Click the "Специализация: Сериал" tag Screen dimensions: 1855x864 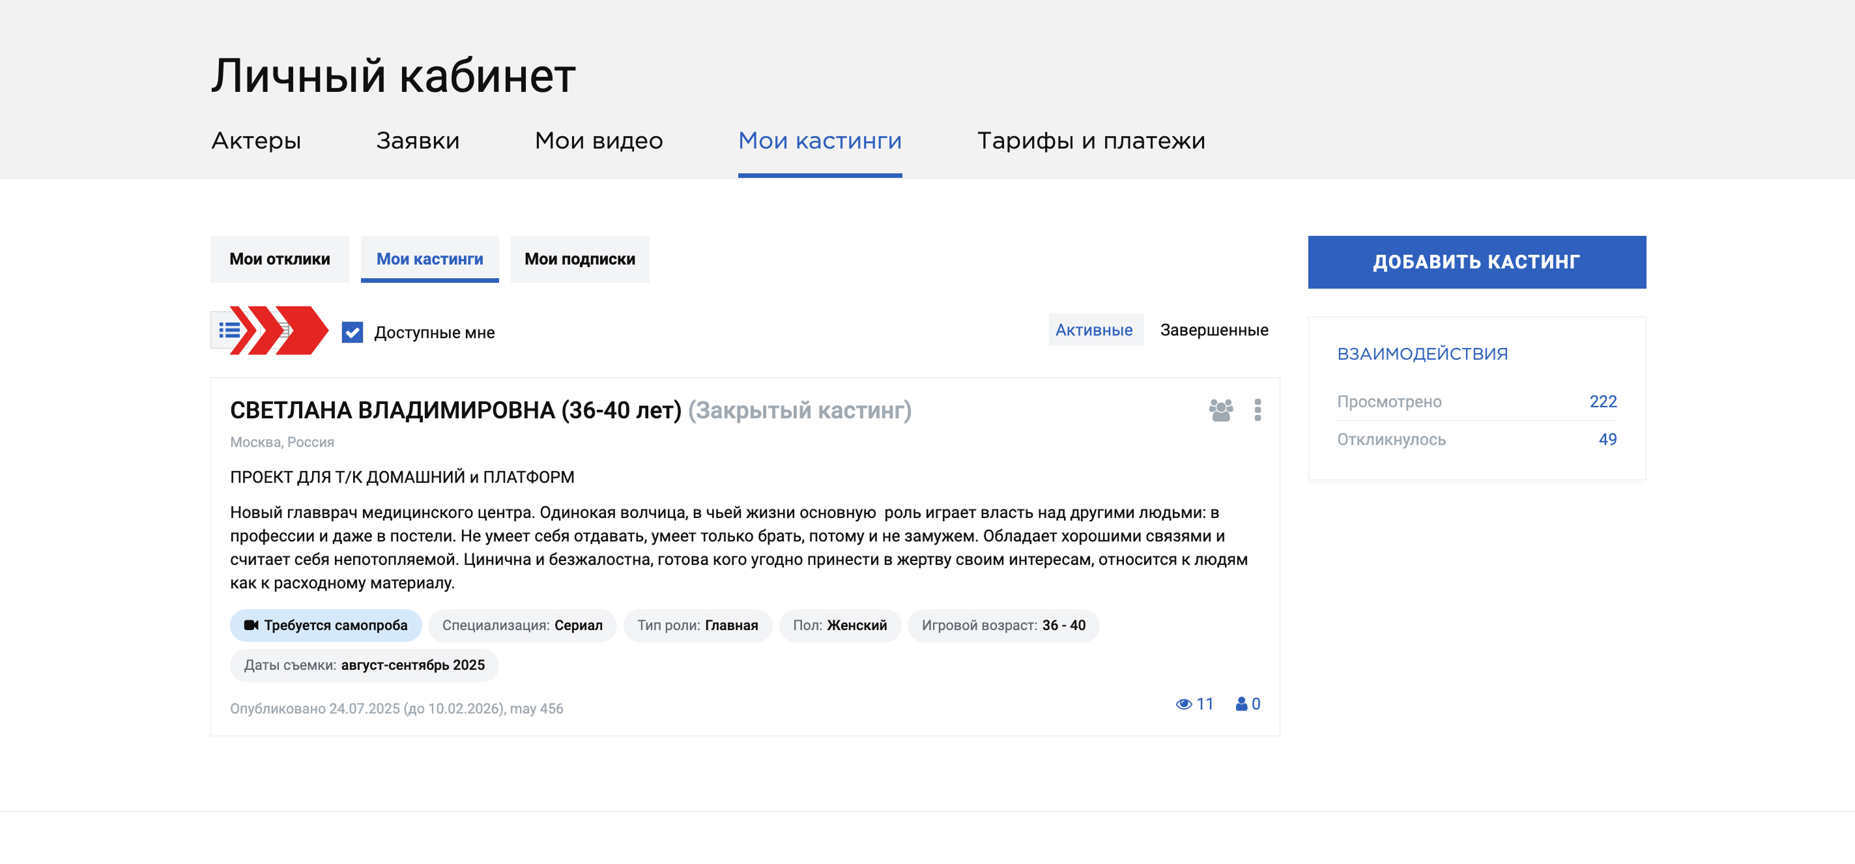click(522, 625)
